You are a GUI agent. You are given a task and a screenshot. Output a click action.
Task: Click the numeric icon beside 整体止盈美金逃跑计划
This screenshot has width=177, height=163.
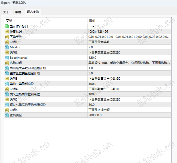(7, 73)
